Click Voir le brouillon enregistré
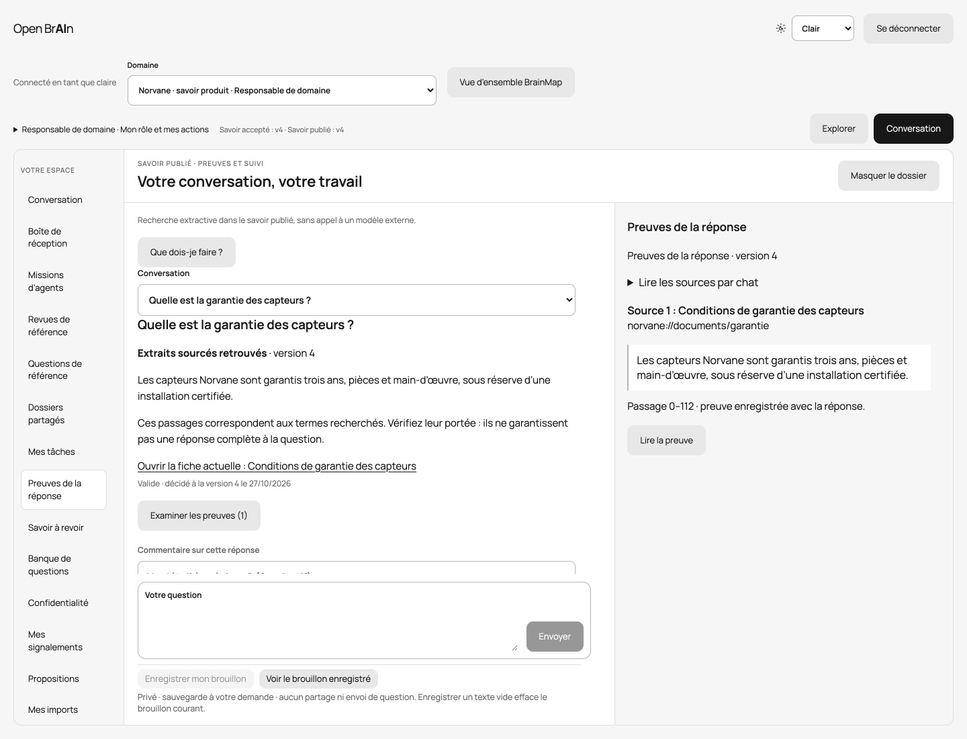Image resolution: width=967 pixels, height=739 pixels. click(318, 679)
